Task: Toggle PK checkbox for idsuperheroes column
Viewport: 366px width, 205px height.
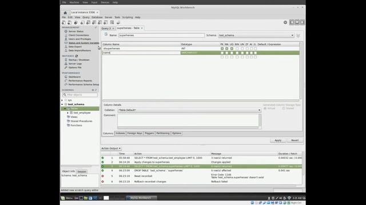Action: [222, 48]
